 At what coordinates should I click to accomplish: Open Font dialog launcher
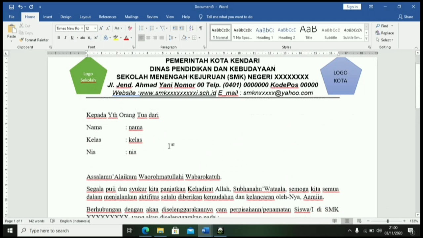133,47
